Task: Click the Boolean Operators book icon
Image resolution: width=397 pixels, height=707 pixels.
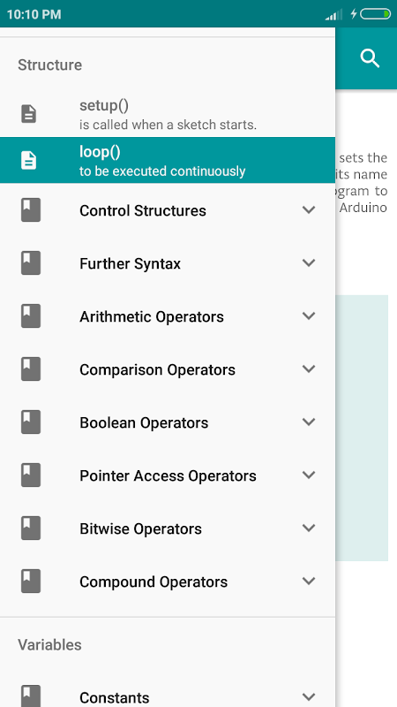Action: pos(31,422)
